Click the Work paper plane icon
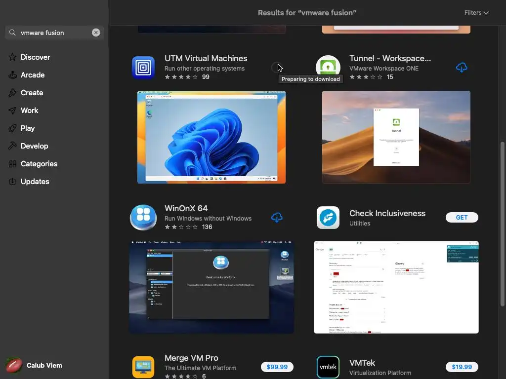 (x=12, y=111)
